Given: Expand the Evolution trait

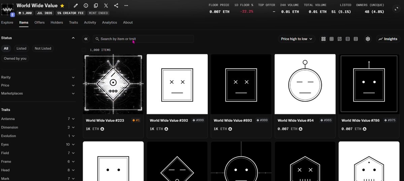Looking at the screenshot, I should [38, 136].
